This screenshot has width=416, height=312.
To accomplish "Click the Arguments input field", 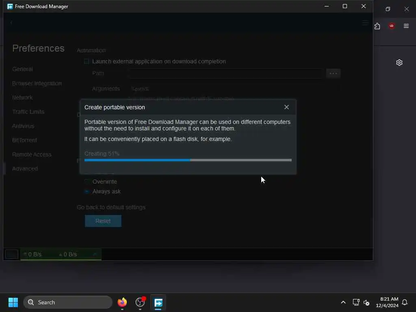I will 234,89.
